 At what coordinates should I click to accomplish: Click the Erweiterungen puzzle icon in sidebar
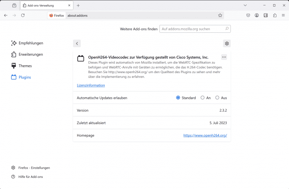tap(14, 54)
